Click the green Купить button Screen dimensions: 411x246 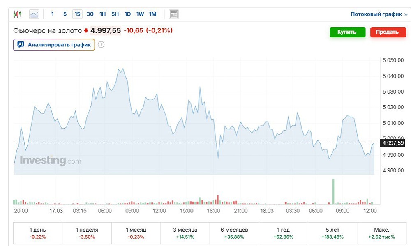(347, 32)
